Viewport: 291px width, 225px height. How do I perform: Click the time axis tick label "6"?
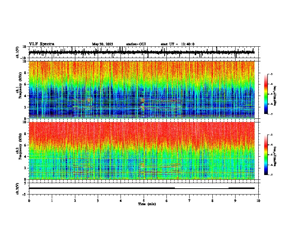tap(167, 201)
